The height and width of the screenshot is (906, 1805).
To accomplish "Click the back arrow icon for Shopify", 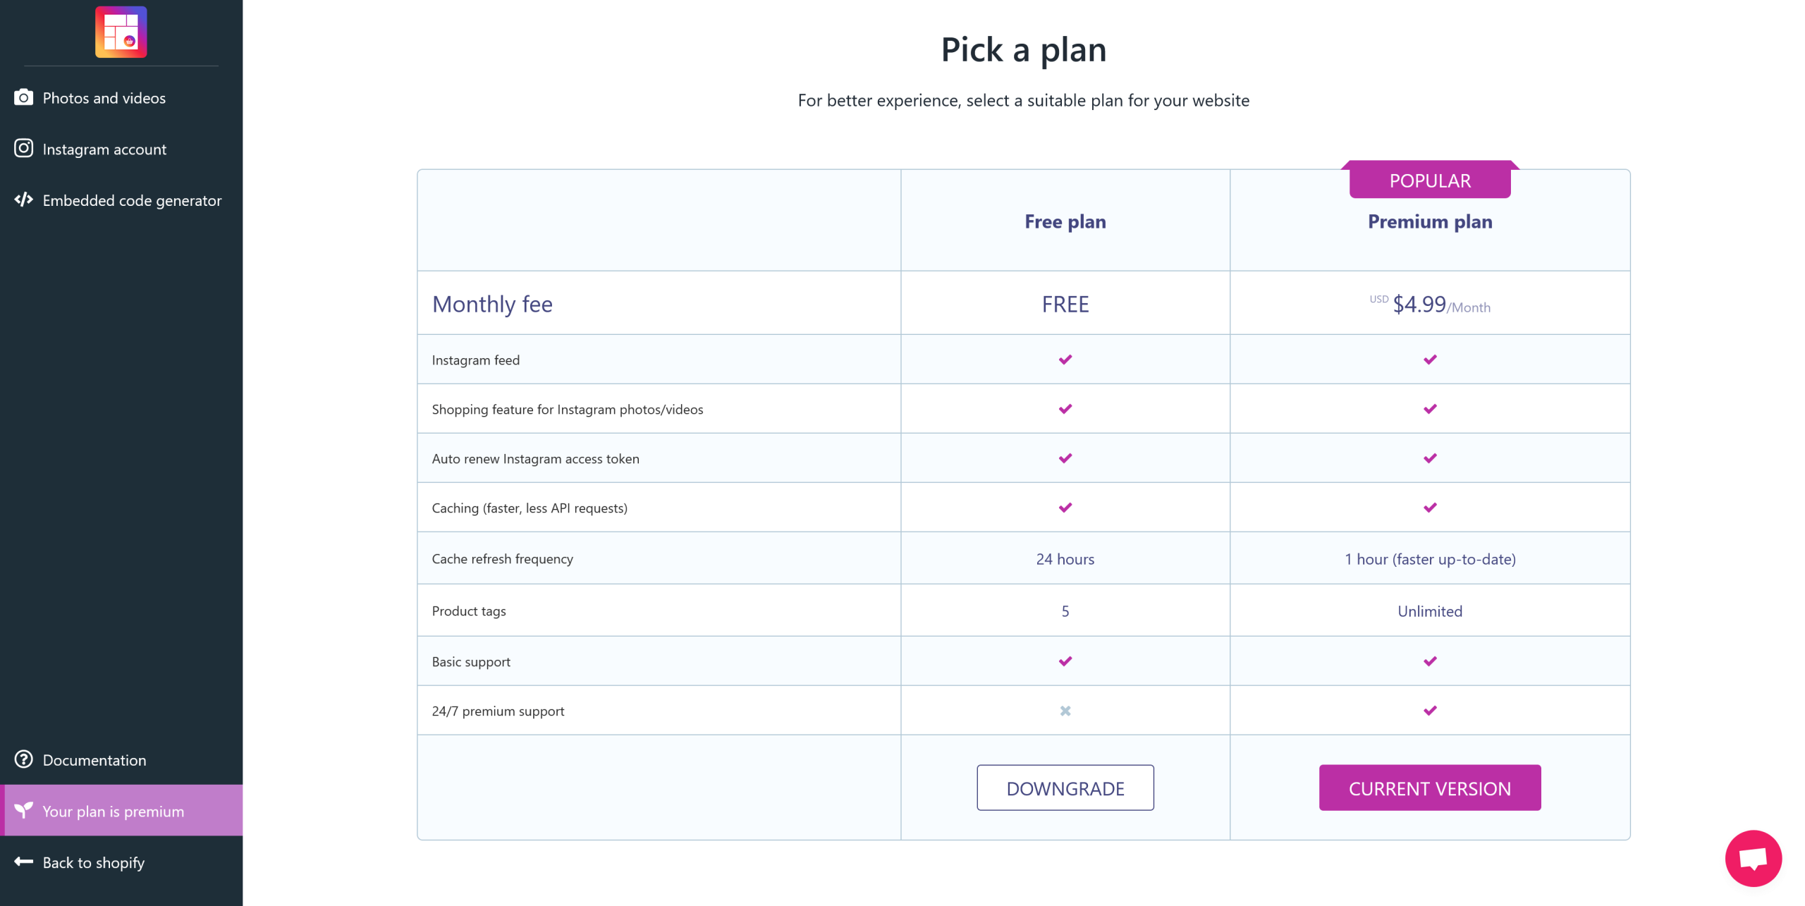I will click(x=23, y=862).
